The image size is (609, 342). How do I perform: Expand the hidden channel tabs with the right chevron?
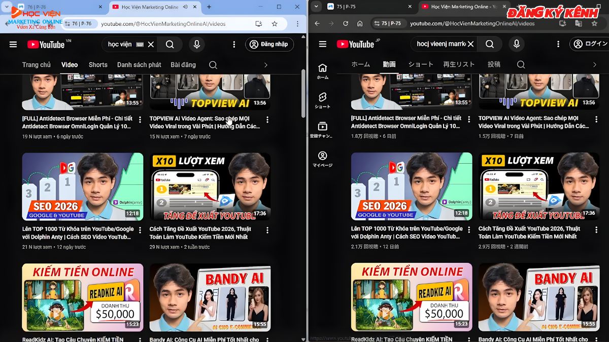(x=265, y=64)
